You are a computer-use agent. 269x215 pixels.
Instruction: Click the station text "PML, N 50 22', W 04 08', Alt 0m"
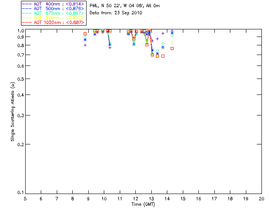[x=125, y=6]
